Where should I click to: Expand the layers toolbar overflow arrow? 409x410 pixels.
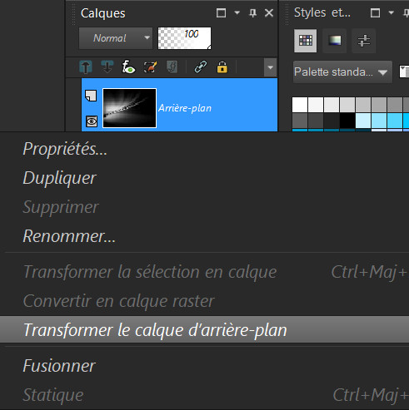(x=270, y=67)
